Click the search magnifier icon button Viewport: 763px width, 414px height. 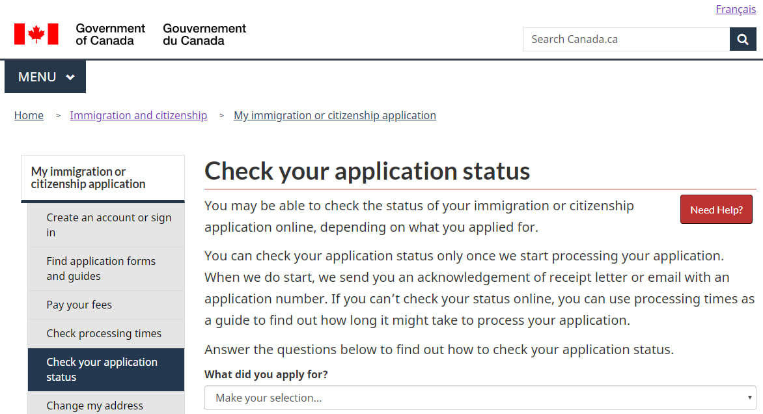point(743,40)
